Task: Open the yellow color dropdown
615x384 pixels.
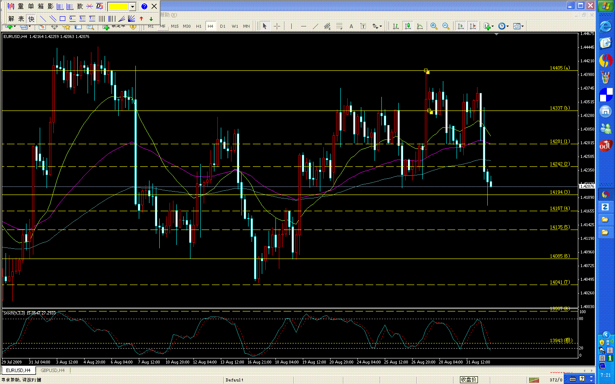Action: coord(132,6)
